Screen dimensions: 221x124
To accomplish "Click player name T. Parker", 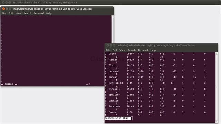I will (x=111, y=60).
